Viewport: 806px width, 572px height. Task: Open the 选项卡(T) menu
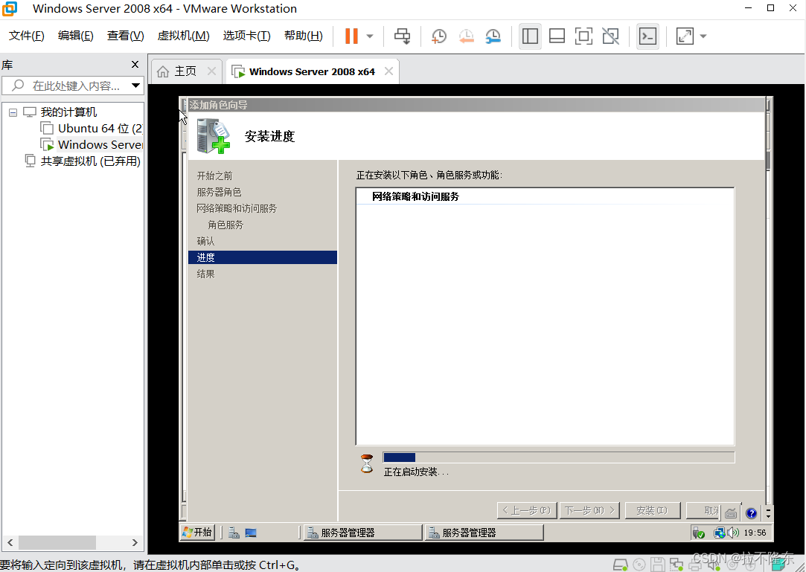pyautogui.click(x=247, y=36)
